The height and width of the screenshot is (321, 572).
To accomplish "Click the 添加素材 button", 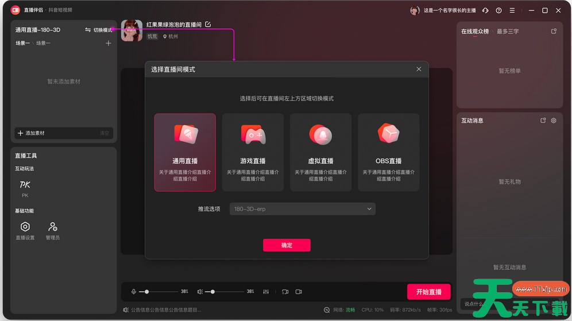I will click(32, 133).
